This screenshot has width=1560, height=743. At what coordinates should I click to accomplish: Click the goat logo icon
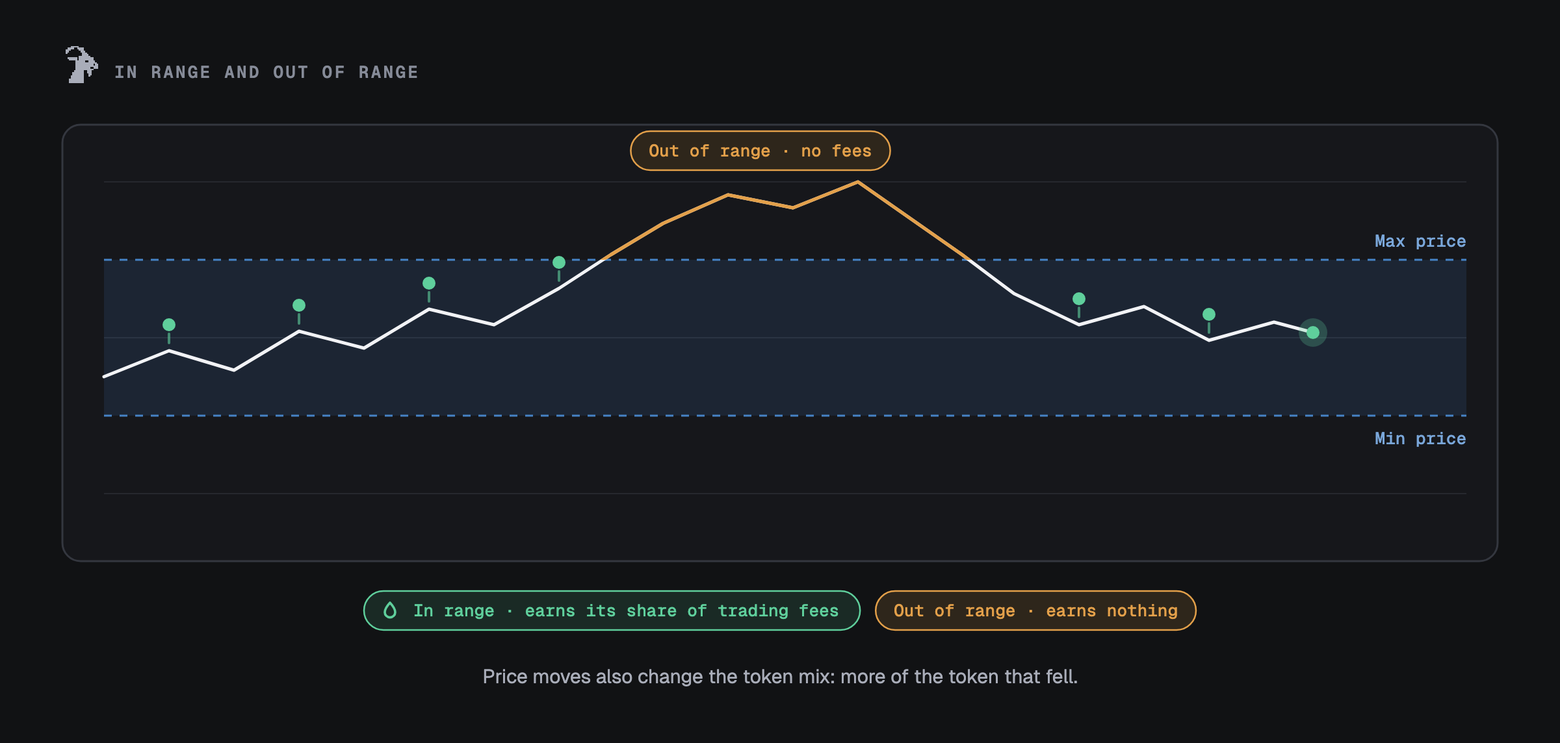pos(82,64)
